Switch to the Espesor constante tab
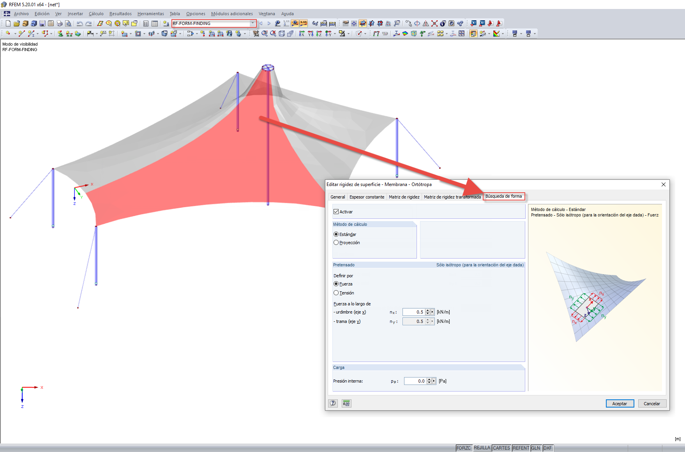The width and height of the screenshot is (685, 452). click(367, 197)
